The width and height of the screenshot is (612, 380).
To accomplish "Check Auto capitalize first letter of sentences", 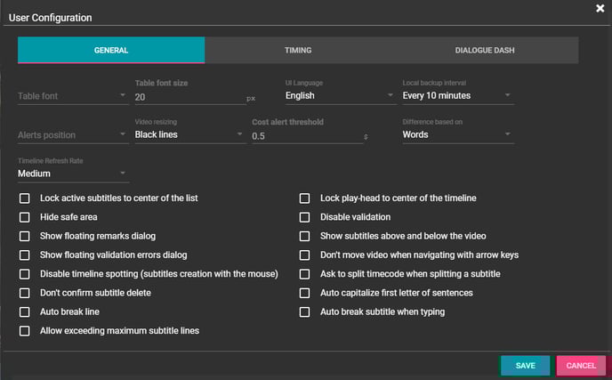I will (x=304, y=293).
